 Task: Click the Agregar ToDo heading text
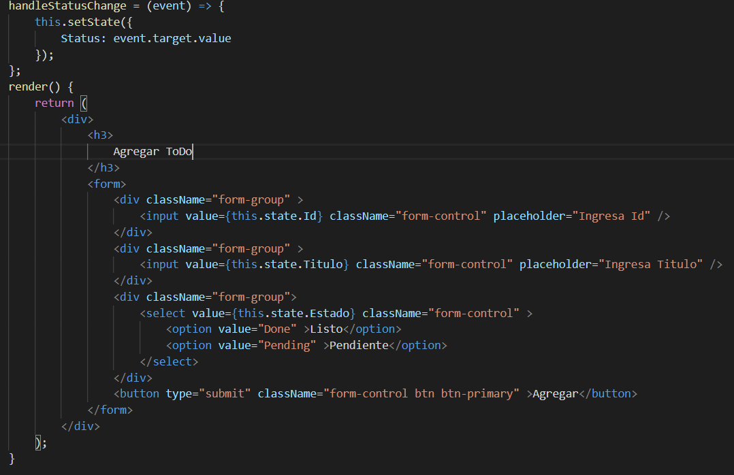[x=153, y=152]
